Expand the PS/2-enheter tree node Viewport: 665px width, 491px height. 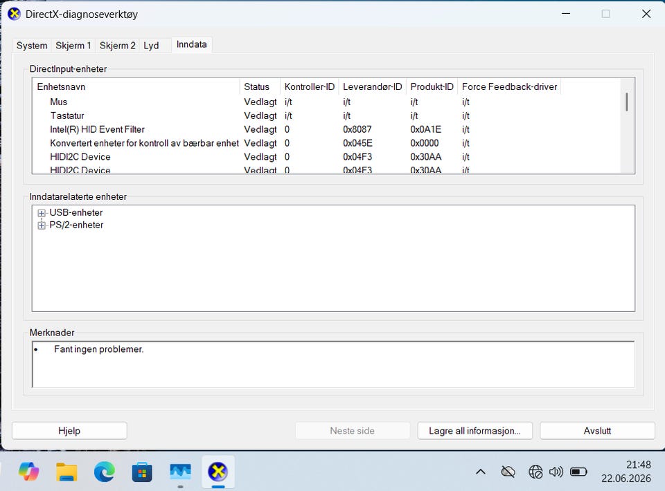pos(42,225)
